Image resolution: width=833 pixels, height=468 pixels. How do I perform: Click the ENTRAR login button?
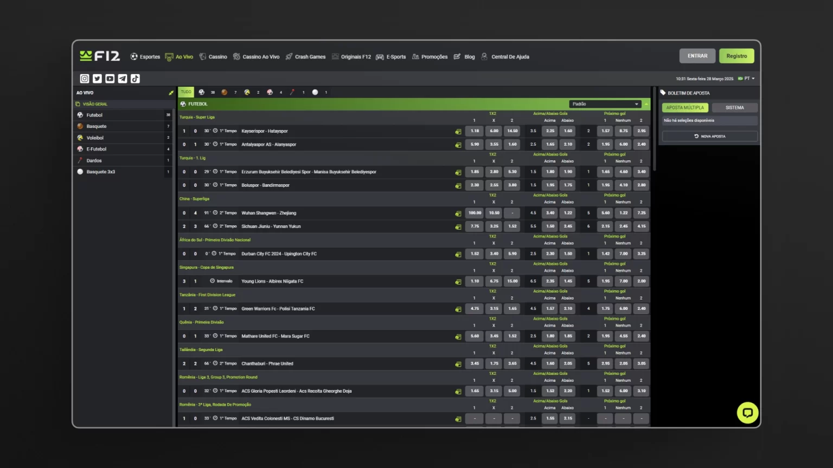pyautogui.click(x=697, y=56)
